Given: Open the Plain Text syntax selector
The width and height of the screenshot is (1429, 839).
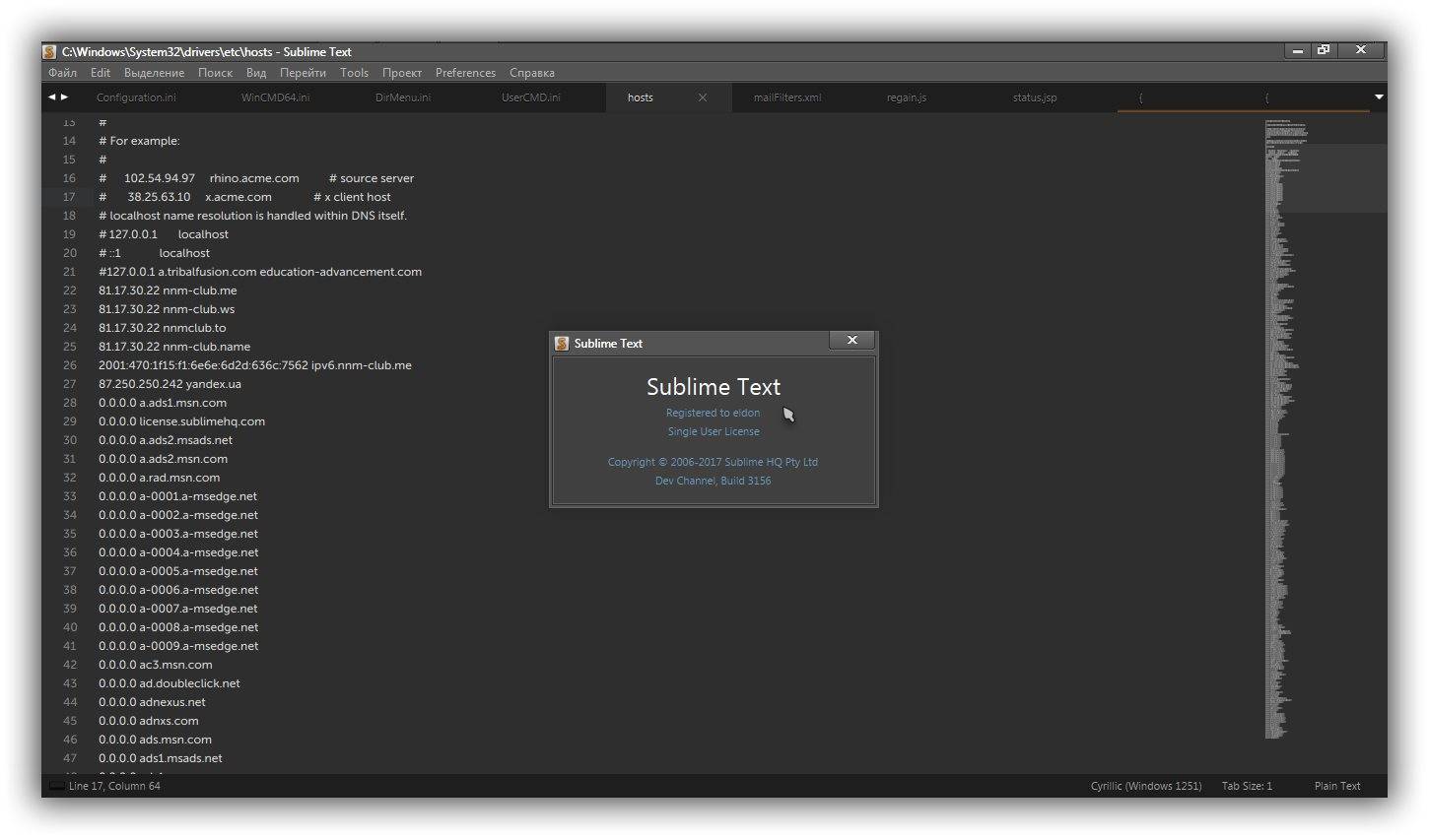Looking at the screenshot, I should (1337, 786).
